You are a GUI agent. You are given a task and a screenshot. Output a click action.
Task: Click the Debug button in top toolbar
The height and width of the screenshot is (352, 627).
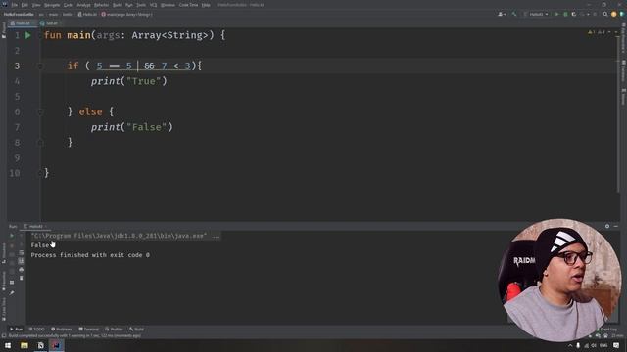click(x=565, y=14)
